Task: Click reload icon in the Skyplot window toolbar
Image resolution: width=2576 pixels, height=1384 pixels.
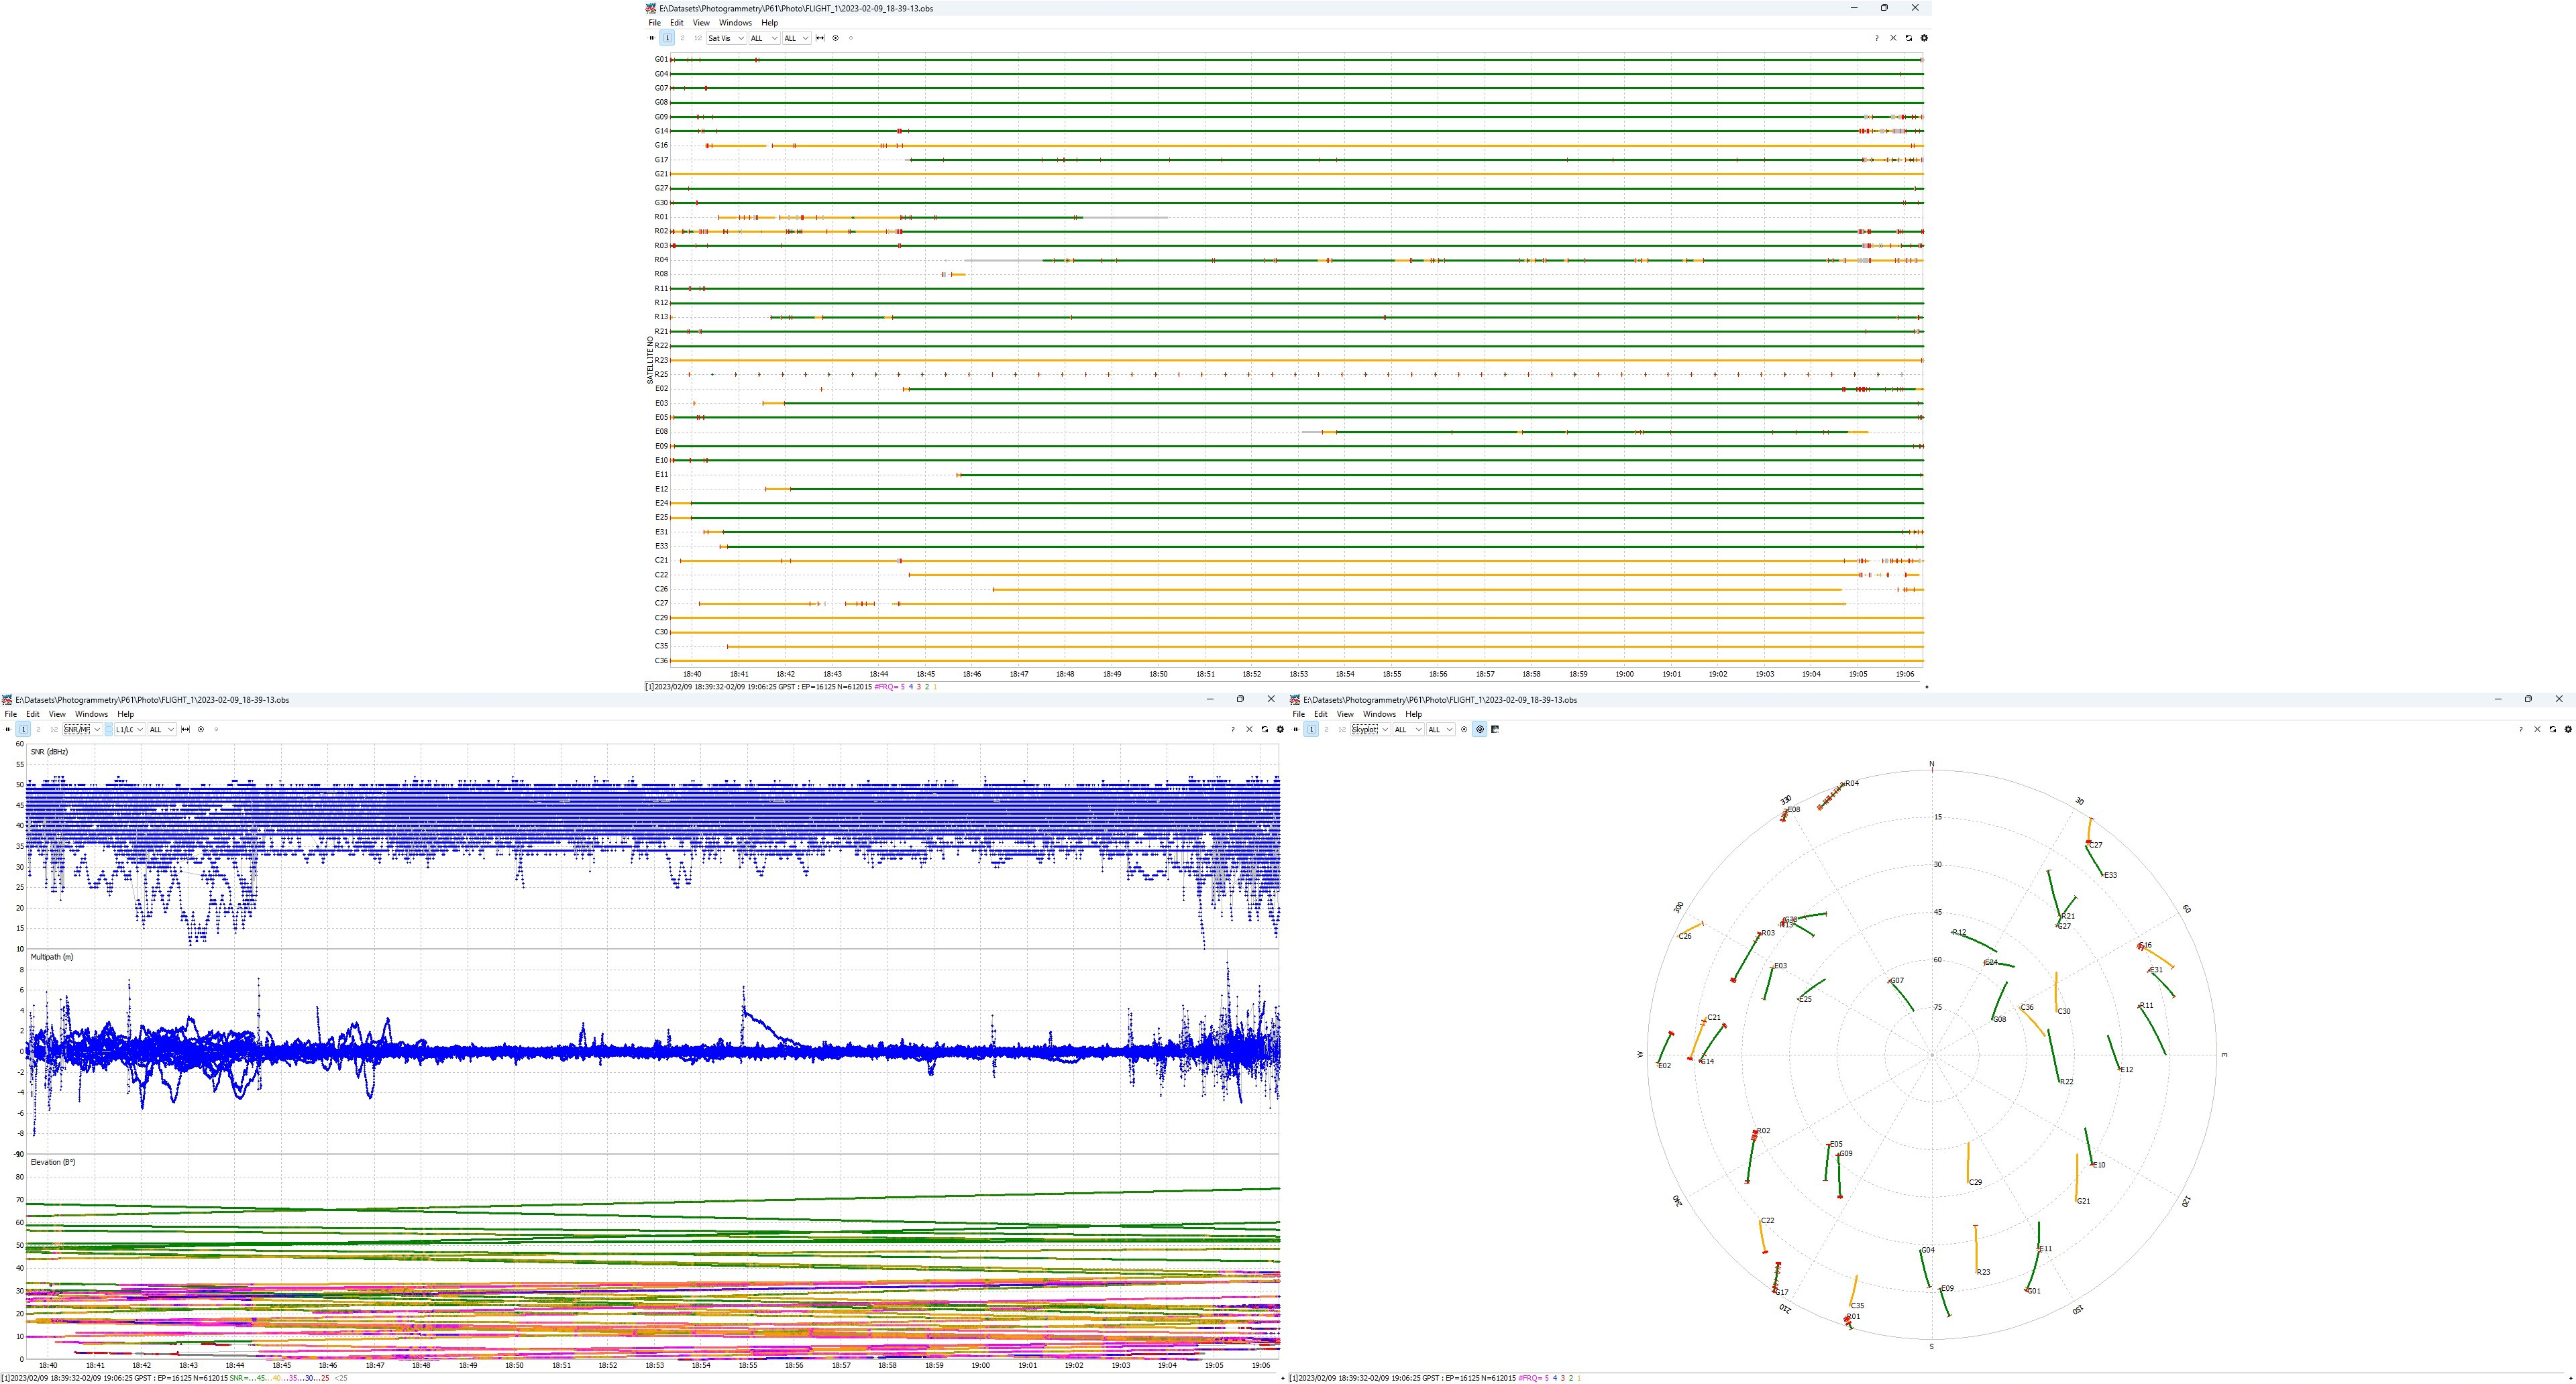Action: pos(2552,730)
